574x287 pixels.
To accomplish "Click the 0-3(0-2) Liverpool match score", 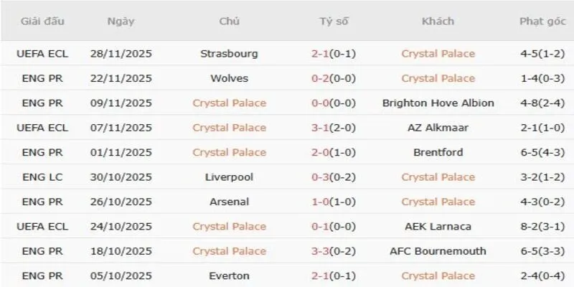I will (334, 177).
